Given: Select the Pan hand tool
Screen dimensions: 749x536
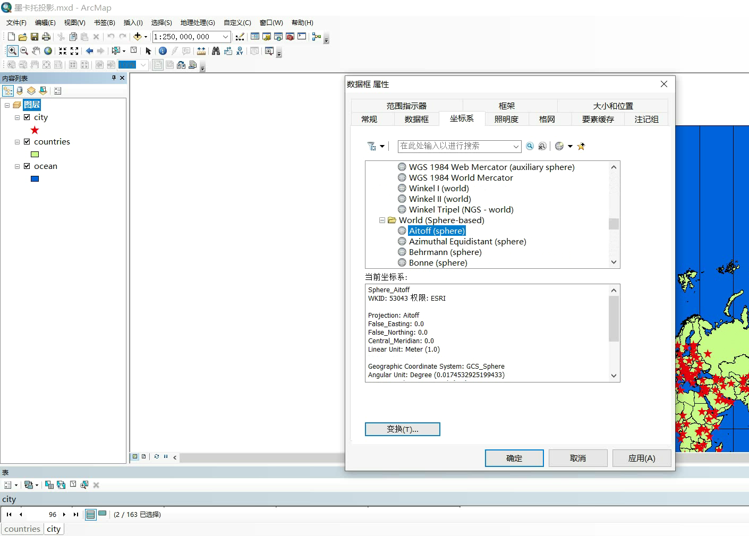Looking at the screenshot, I should pyautogui.click(x=36, y=51).
